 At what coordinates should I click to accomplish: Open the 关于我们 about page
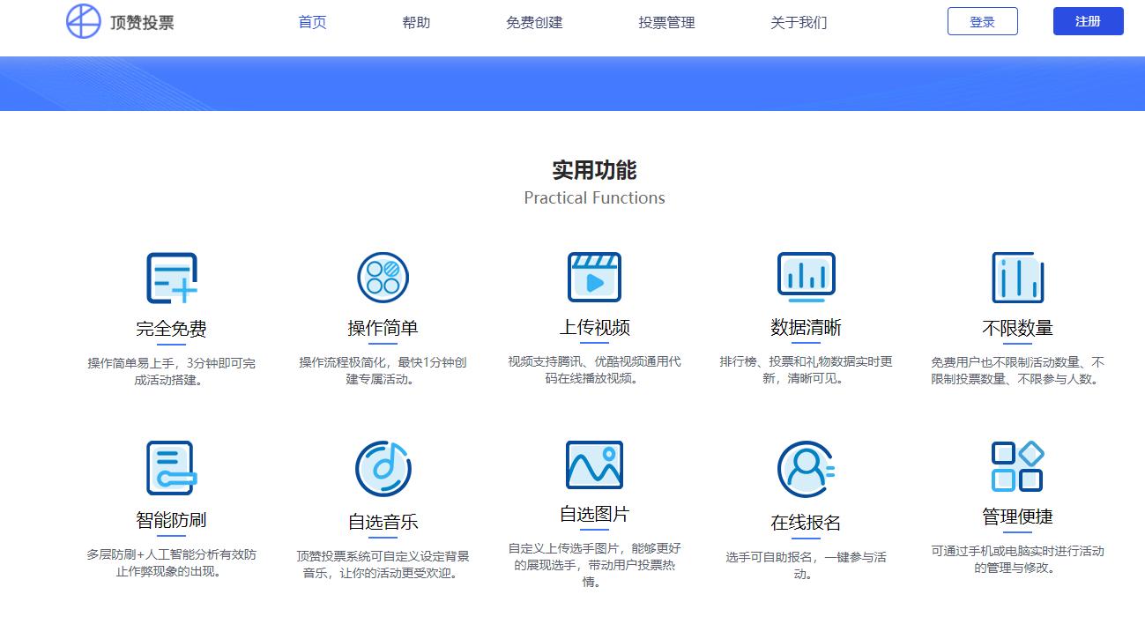tap(797, 22)
